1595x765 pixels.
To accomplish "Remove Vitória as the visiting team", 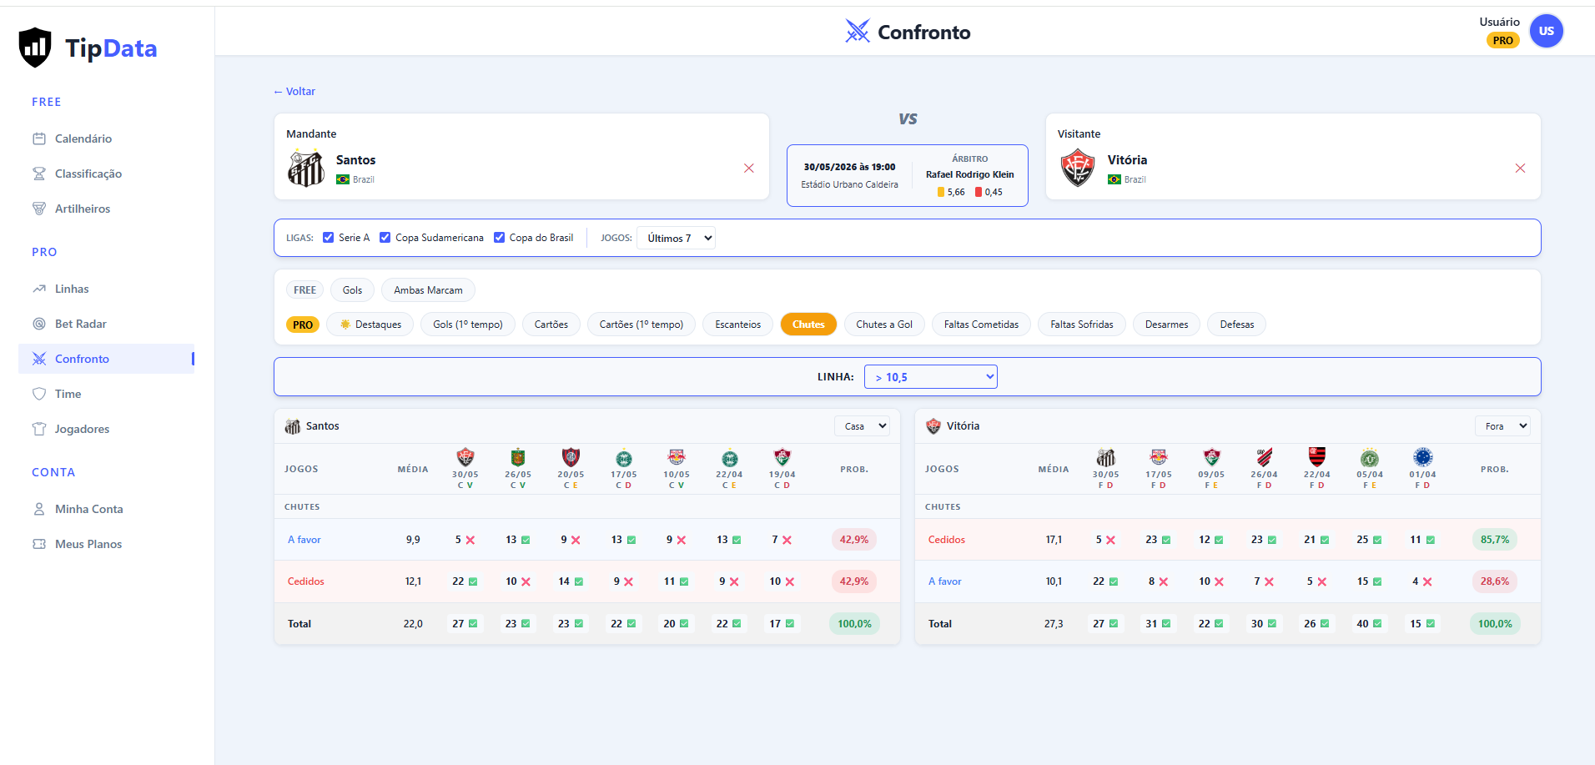I will (x=1521, y=169).
